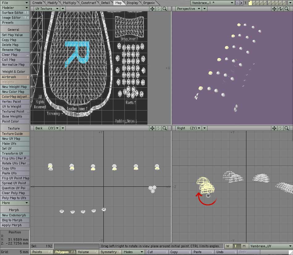Switch to the Modify tab
Viewport: 293px width, 255px height.
52,3
